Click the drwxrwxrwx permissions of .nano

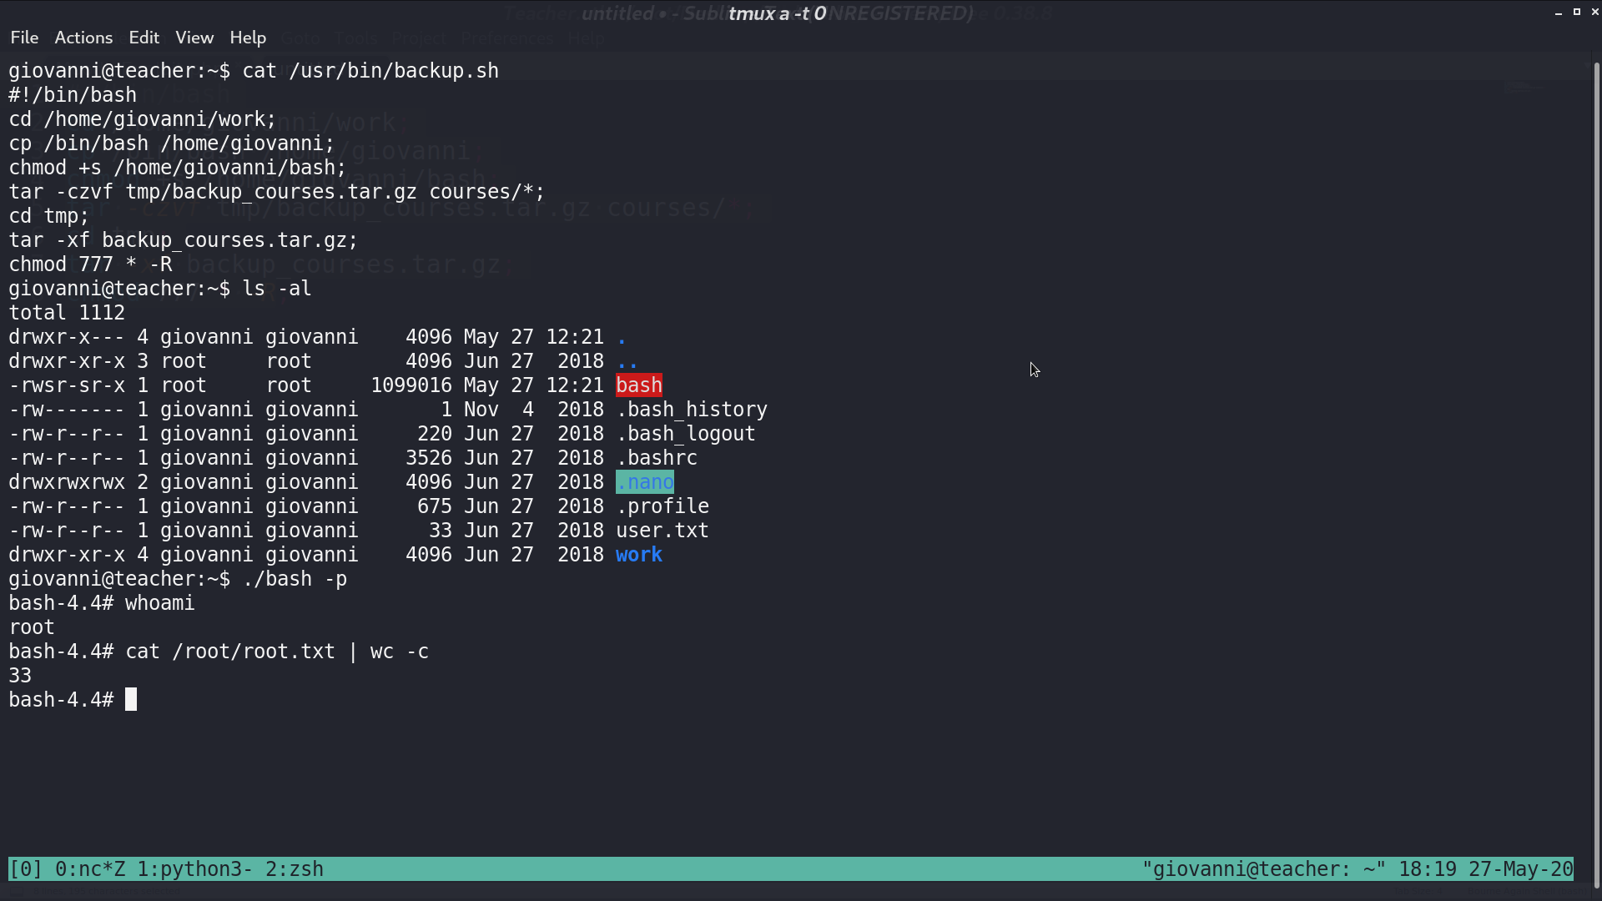coord(67,482)
